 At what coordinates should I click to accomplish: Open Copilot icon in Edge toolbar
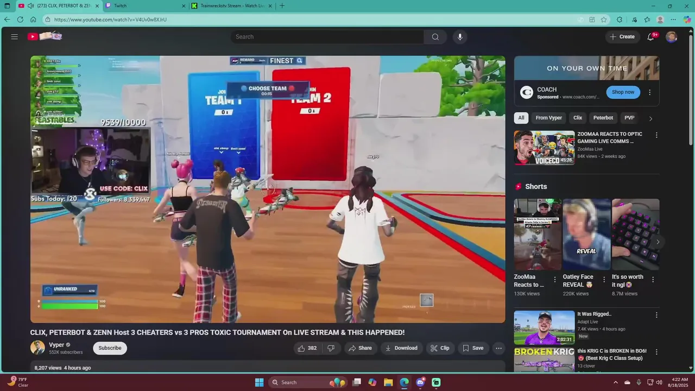(x=687, y=20)
